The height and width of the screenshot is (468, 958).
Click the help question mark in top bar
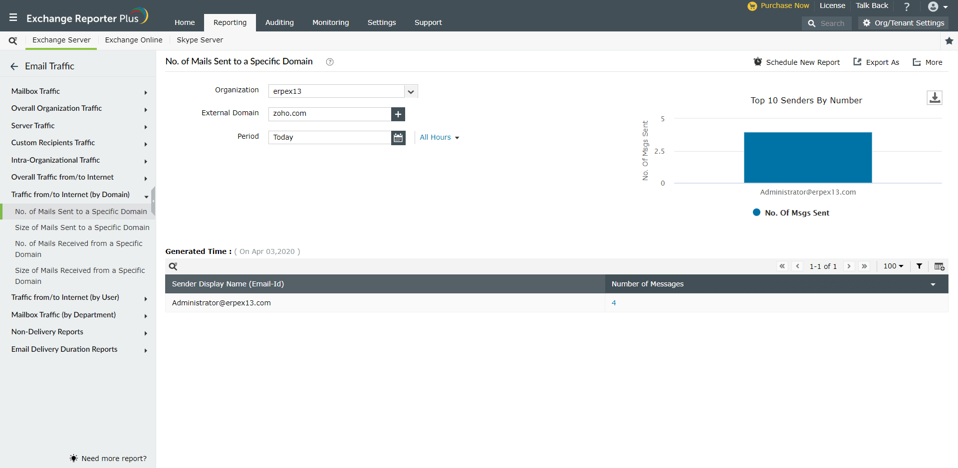pyautogui.click(x=907, y=6)
